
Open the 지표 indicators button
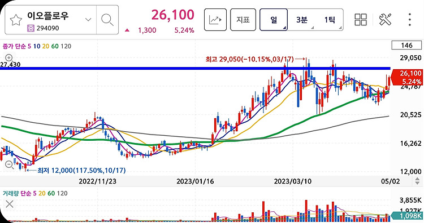(243, 20)
